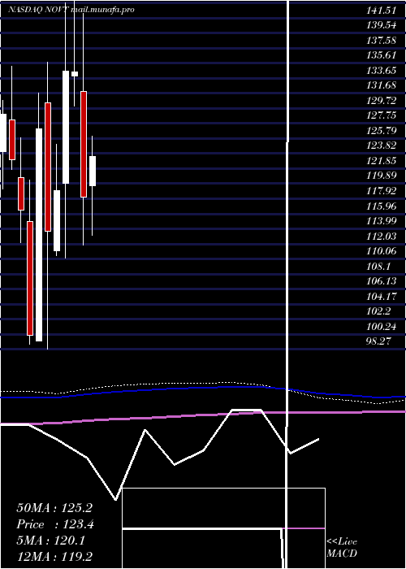Image resolution: width=406 pixels, height=569 pixels.
Task: Click the 108.1 price axis label
Action: (378, 266)
